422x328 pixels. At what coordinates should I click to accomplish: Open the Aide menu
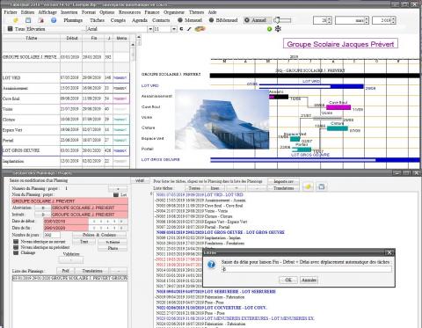pyautogui.click(x=212, y=12)
